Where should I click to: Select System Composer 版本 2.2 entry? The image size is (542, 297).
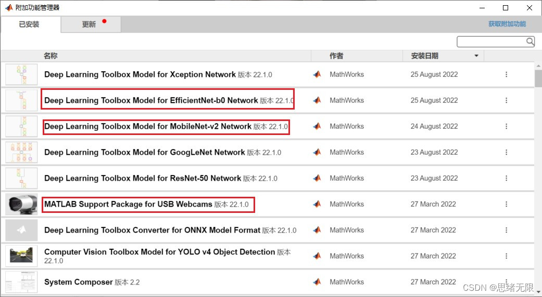tap(92, 282)
